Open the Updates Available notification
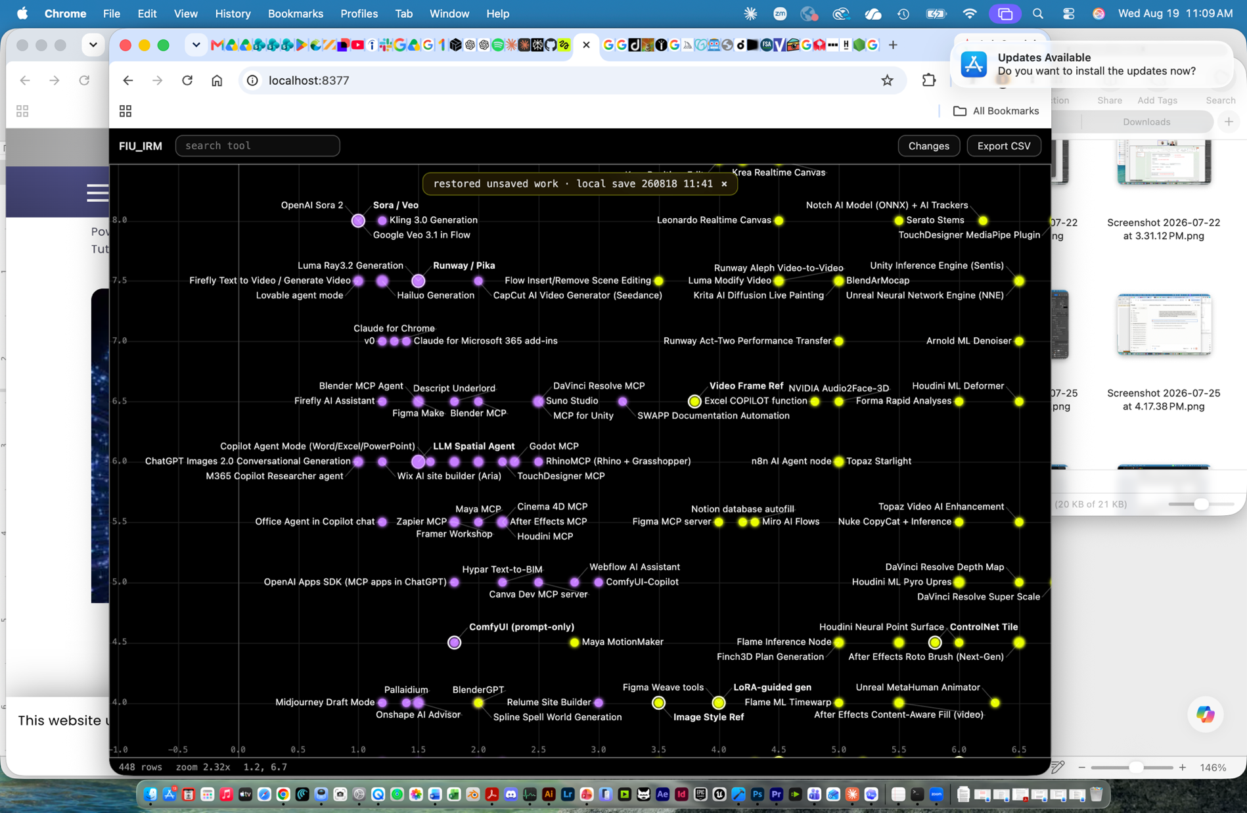The height and width of the screenshot is (813, 1247). 1091,64
